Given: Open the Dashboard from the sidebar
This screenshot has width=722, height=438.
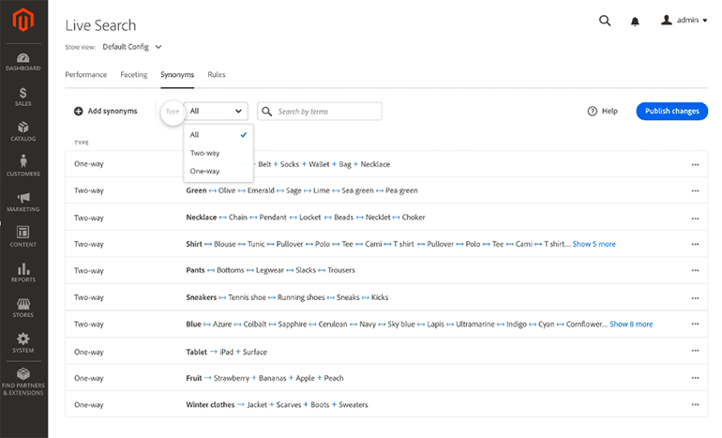Looking at the screenshot, I should 23,58.
